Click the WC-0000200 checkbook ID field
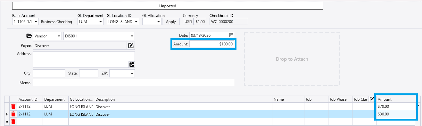 (228, 22)
